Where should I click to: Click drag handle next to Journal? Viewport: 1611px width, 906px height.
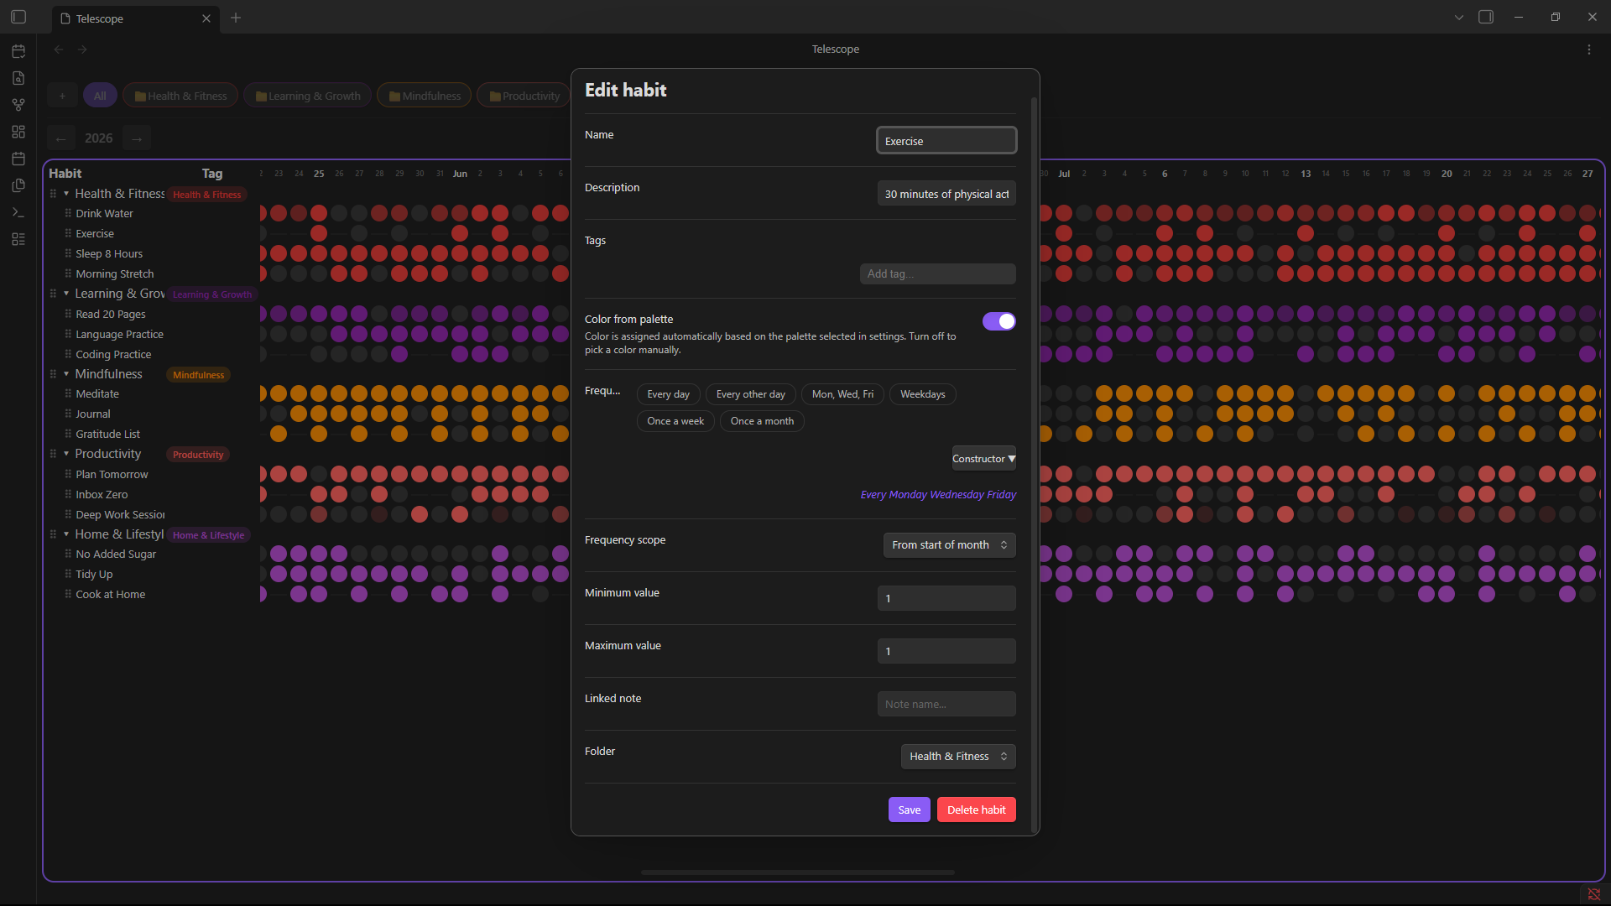pyautogui.click(x=68, y=414)
